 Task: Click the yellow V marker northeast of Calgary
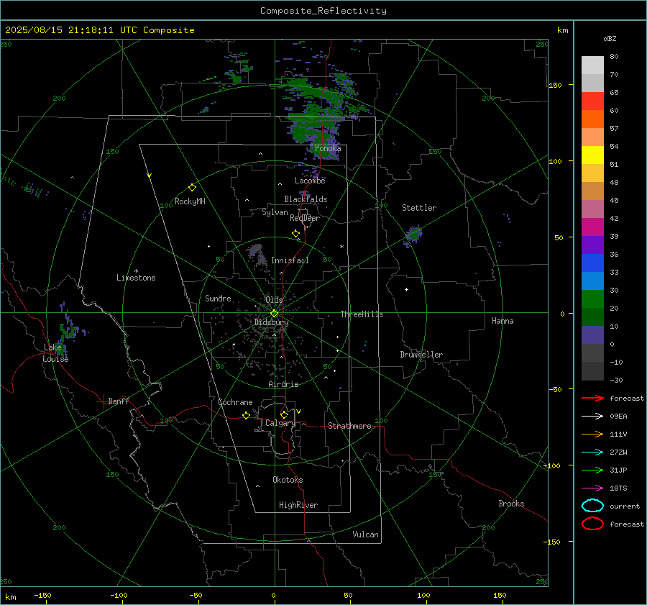pyautogui.click(x=299, y=411)
